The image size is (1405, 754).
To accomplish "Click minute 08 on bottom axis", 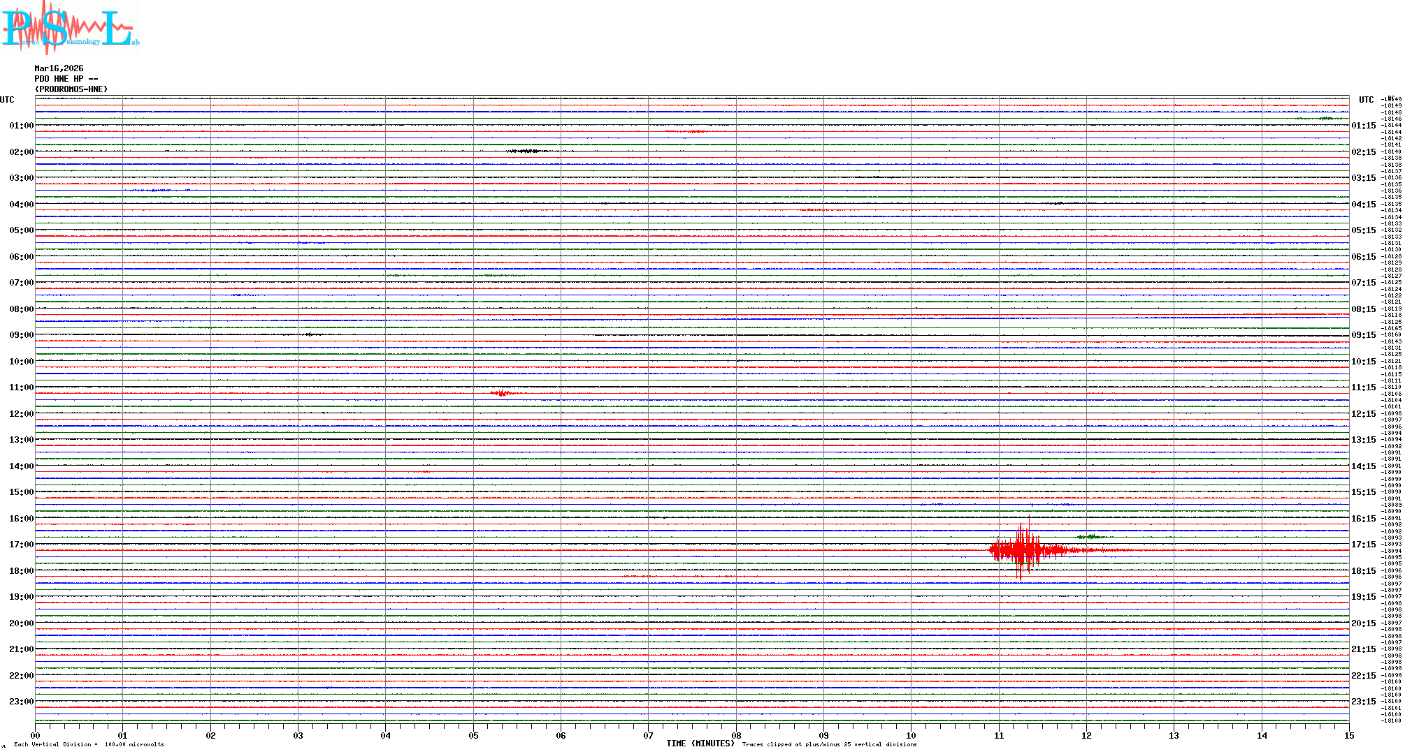I will tap(736, 735).
